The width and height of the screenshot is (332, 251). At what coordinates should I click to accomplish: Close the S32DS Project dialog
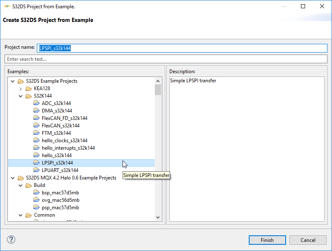(x=322, y=6)
